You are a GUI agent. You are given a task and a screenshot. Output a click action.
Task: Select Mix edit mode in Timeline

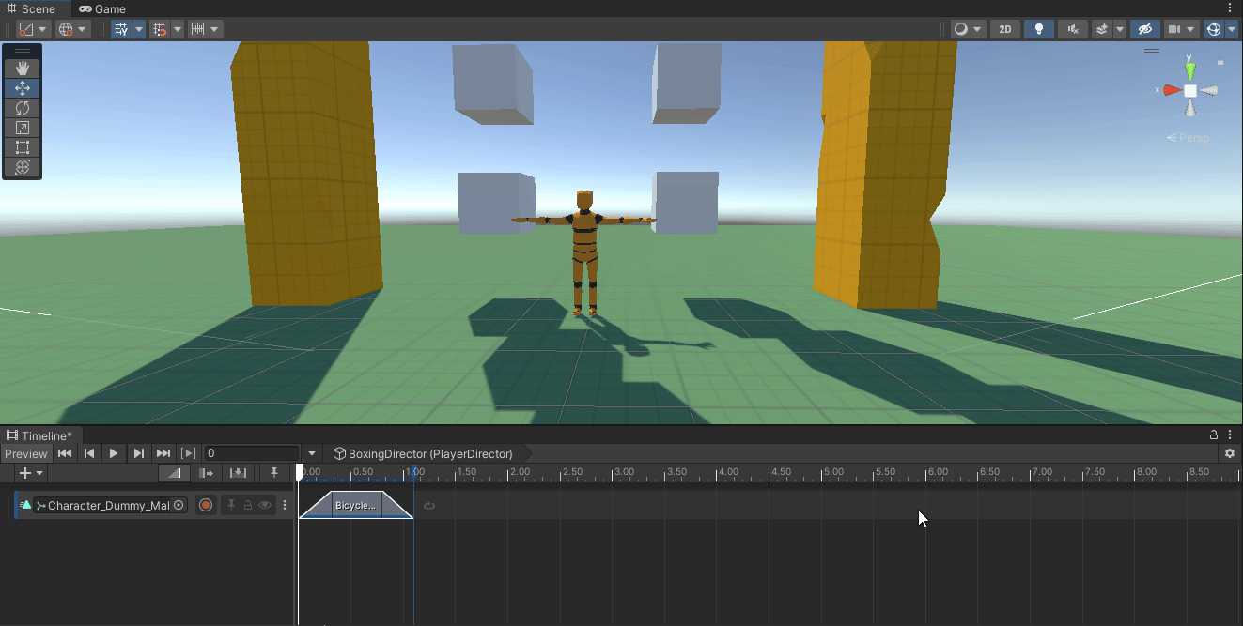pos(174,472)
